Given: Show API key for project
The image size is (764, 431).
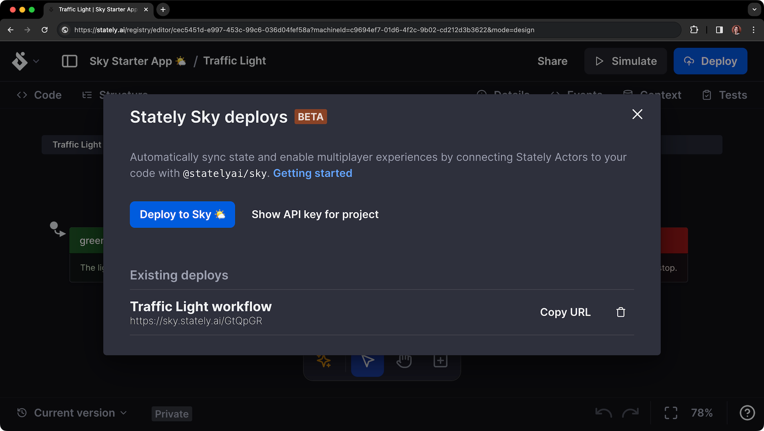Looking at the screenshot, I should pyautogui.click(x=314, y=214).
